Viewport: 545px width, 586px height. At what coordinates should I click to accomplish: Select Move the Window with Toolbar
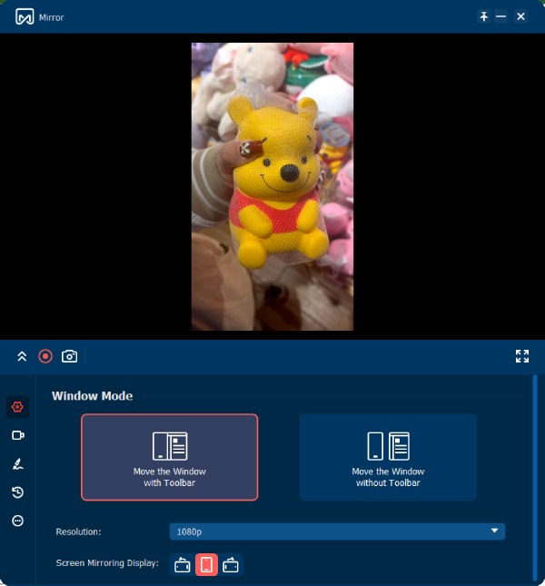click(170, 457)
